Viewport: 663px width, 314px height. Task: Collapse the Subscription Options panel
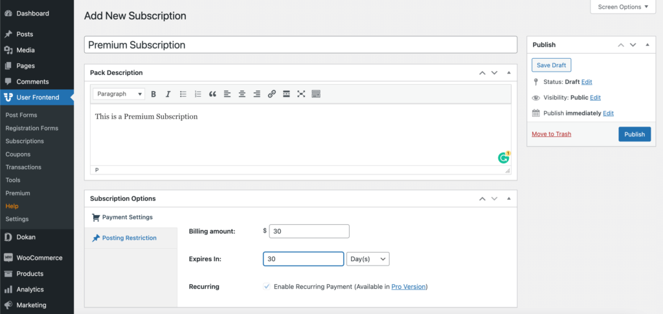point(509,198)
